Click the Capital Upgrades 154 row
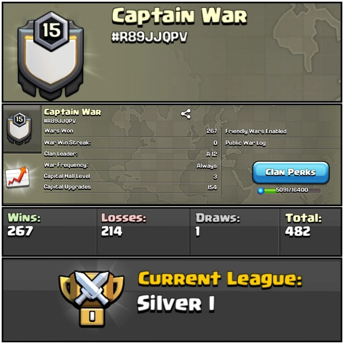 131,187
